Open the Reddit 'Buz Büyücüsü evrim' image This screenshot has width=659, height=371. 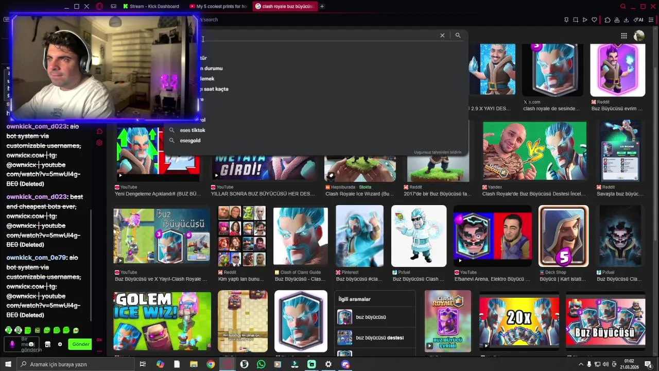pos(617,71)
